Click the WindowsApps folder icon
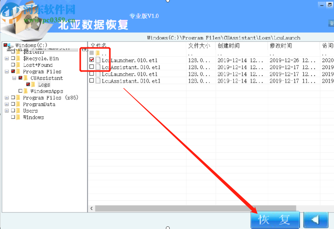 click(26, 91)
